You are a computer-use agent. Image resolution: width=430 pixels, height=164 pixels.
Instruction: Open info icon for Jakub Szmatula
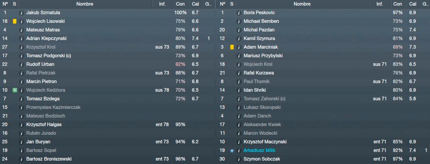point(22,12)
